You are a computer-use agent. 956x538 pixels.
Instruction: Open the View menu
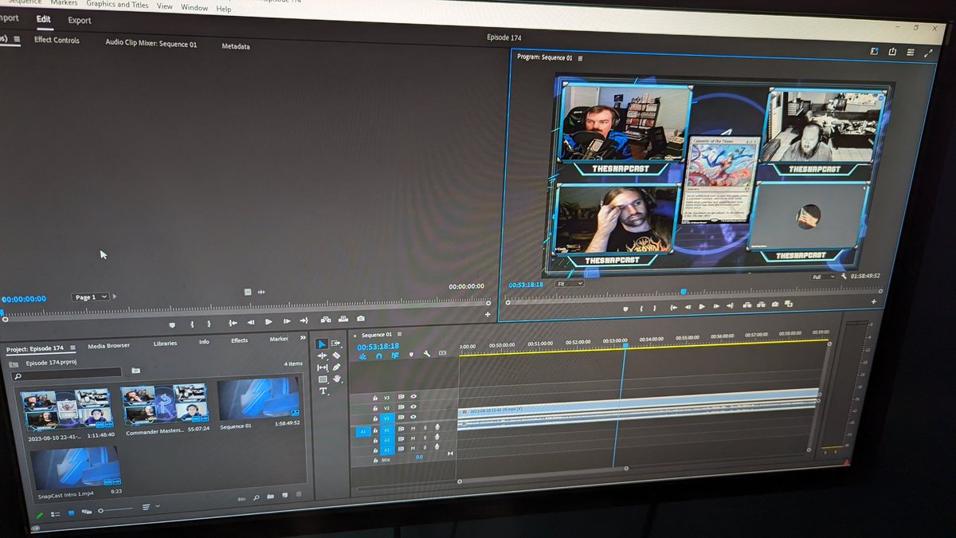tap(164, 6)
